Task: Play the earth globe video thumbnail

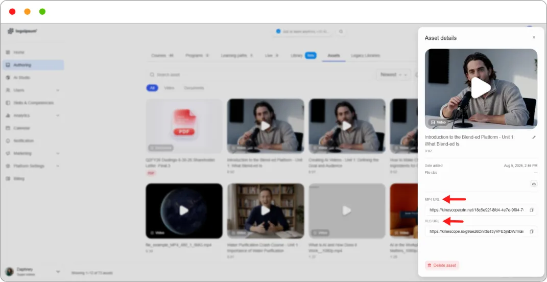Action: coord(184,211)
